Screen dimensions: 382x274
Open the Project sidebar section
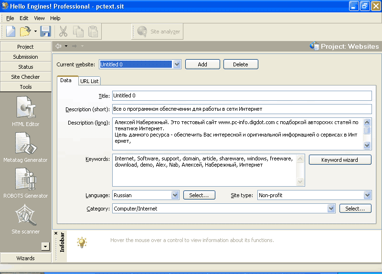pyautogui.click(x=26, y=47)
